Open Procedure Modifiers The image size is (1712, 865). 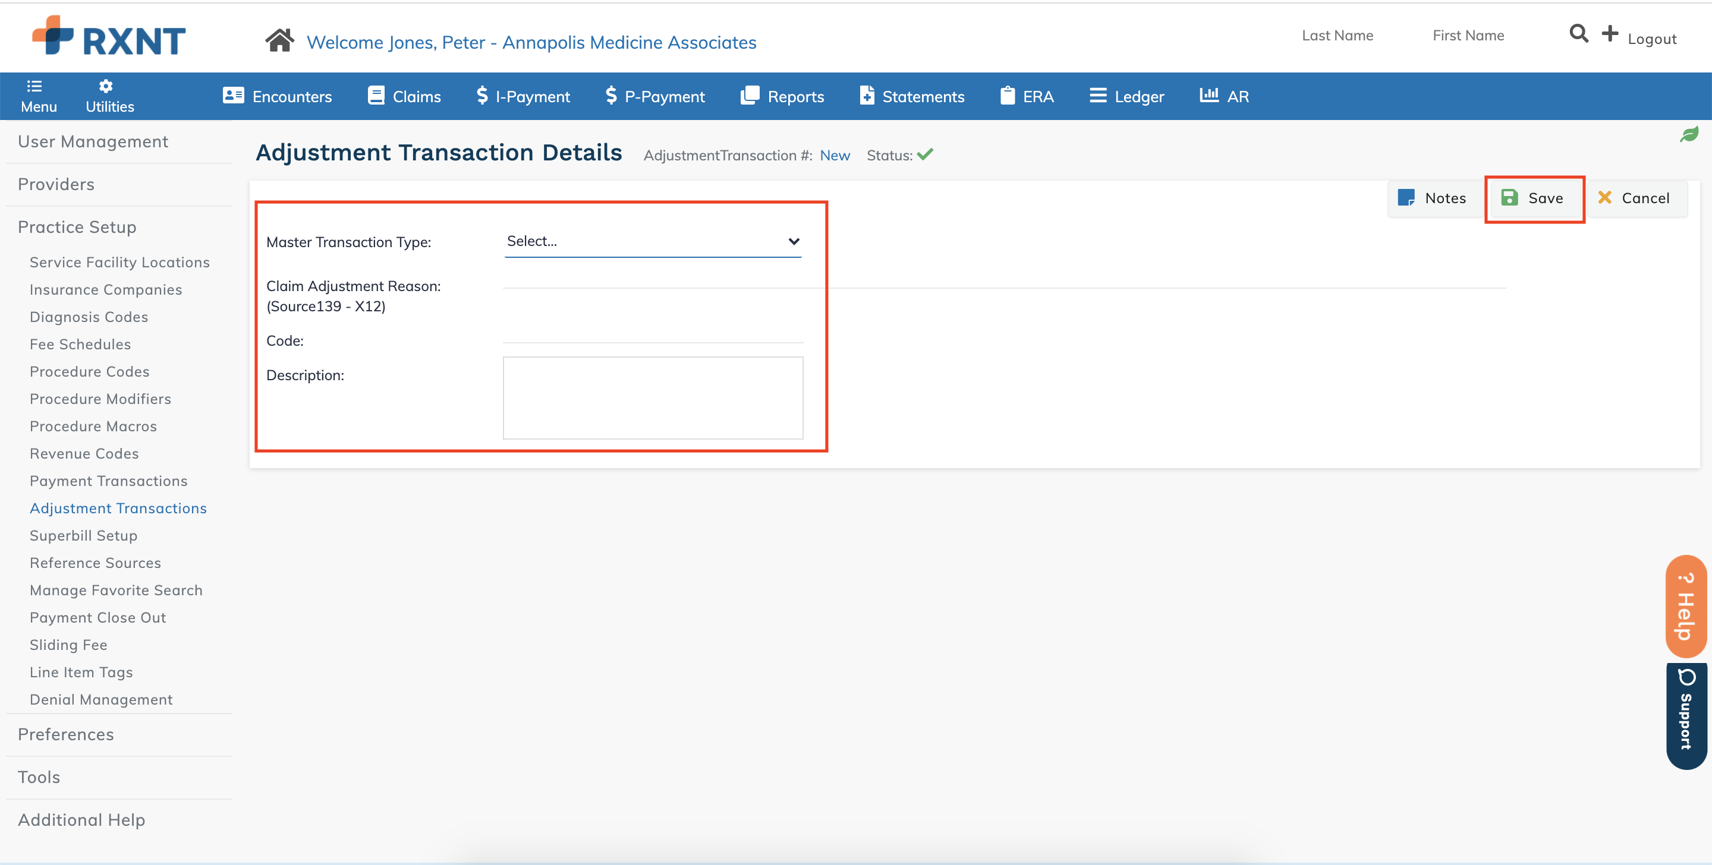point(100,399)
